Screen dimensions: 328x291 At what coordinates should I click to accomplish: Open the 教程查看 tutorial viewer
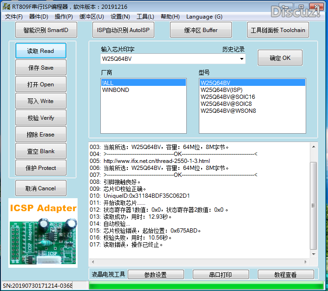click(285, 275)
